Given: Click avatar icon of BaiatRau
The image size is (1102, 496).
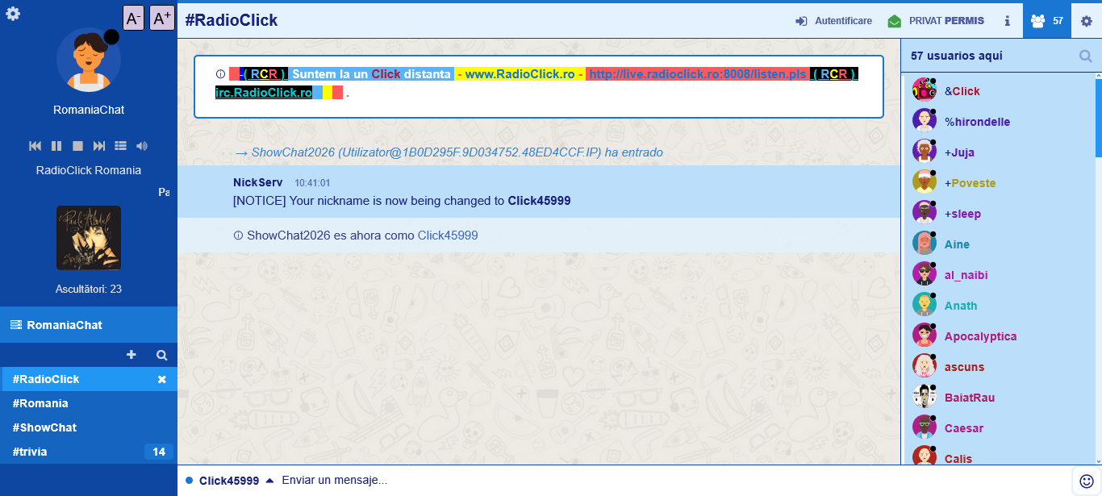Looking at the screenshot, I should pyautogui.click(x=924, y=397).
